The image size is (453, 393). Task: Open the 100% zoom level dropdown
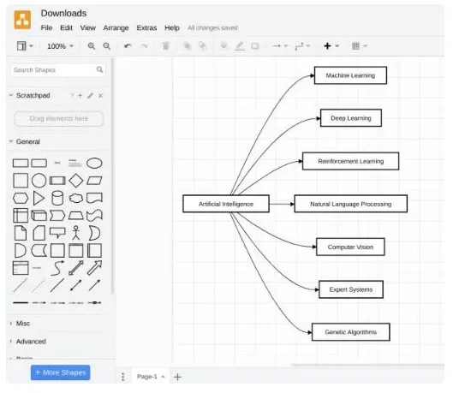coord(61,46)
